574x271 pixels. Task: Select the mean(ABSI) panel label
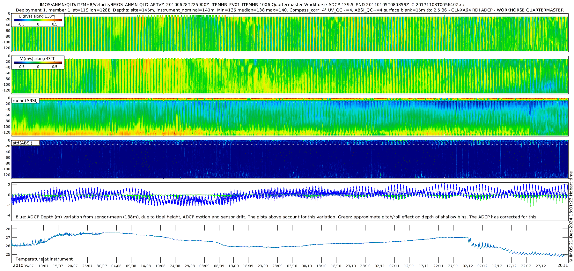coord(25,100)
